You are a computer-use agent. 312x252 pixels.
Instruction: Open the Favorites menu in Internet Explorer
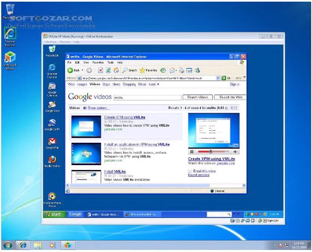coord(99,62)
